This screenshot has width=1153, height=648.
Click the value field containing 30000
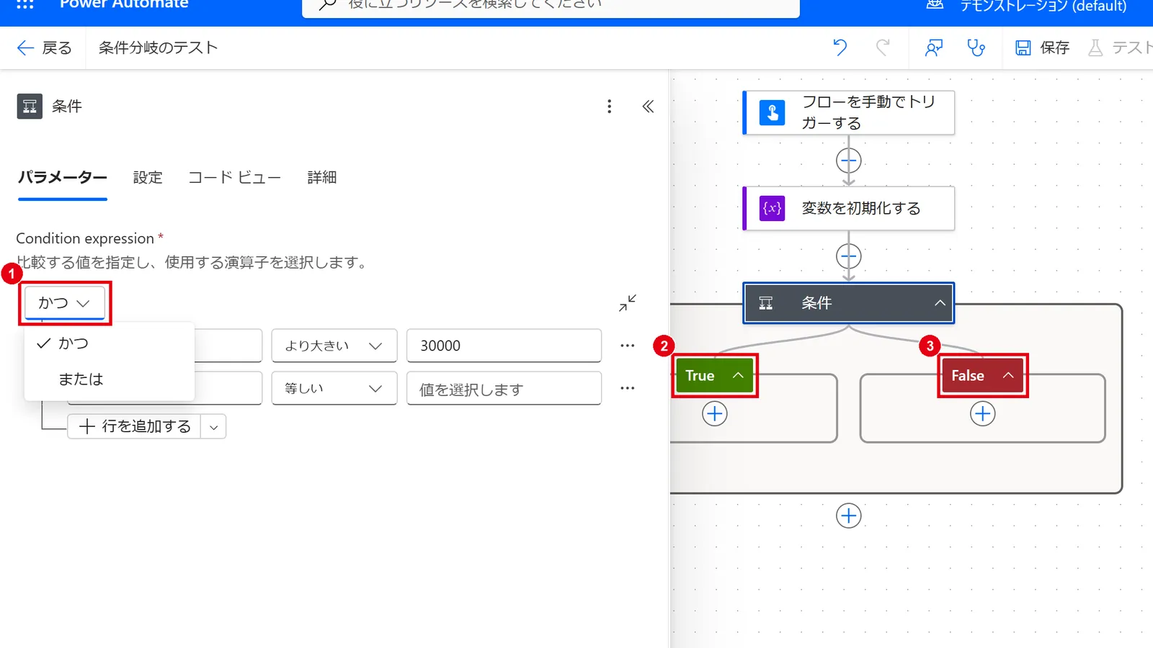[504, 346]
